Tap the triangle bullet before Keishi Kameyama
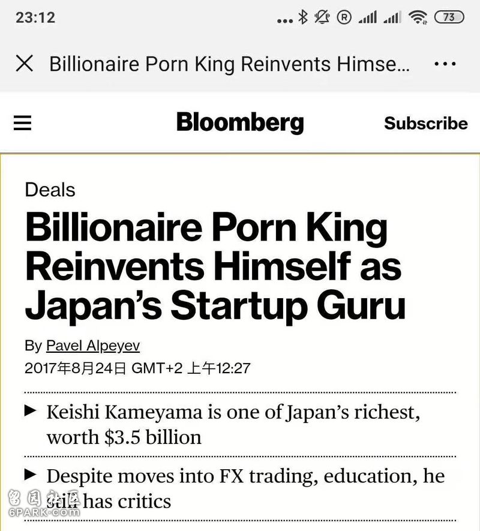The image size is (480, 531). (30, 411)
